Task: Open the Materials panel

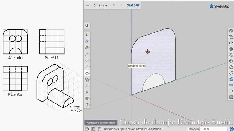Action: 231,55
